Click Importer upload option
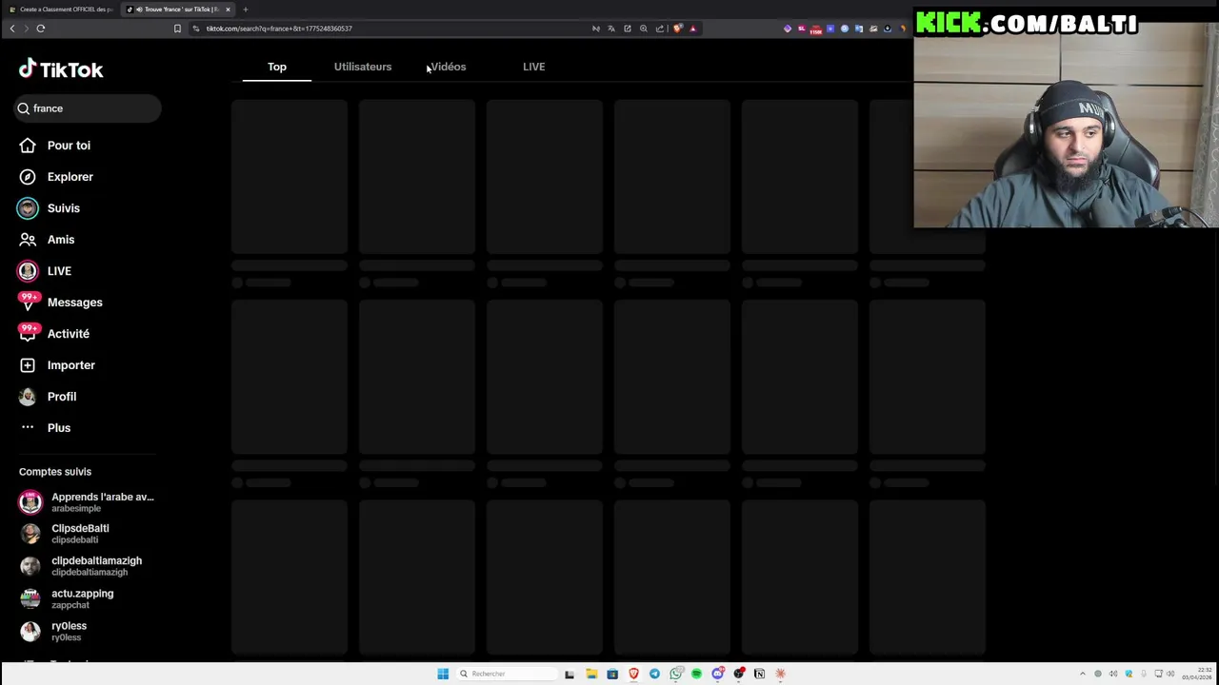This screenshot has height=685, width=1219. click(x=57, y=365)
